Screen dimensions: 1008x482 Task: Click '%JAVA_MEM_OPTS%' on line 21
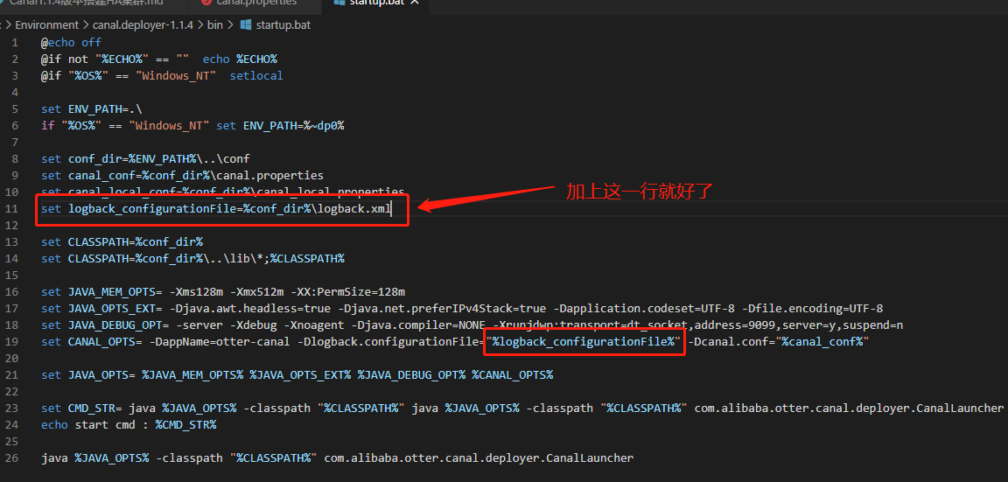tap(192, 374)
